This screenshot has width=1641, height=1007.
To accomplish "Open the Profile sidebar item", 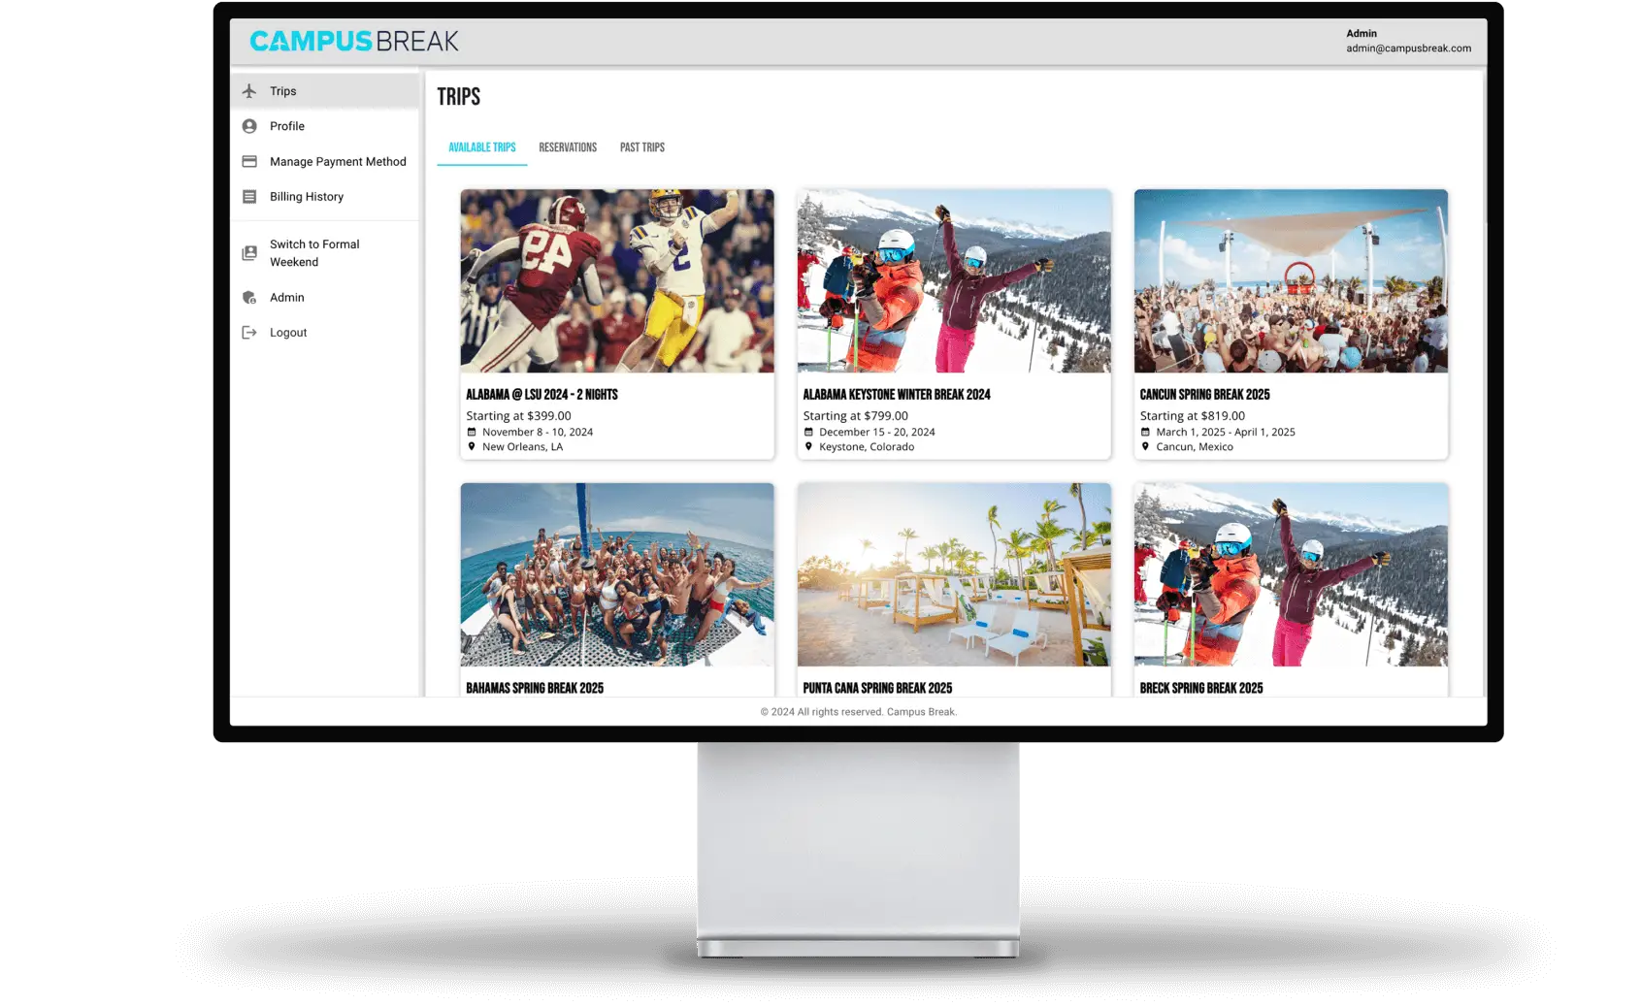I will click(x=325, y=126).
